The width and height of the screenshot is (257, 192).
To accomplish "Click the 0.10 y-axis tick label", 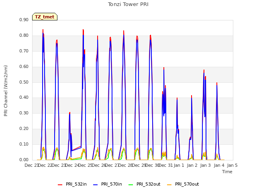I will point(24,144).
